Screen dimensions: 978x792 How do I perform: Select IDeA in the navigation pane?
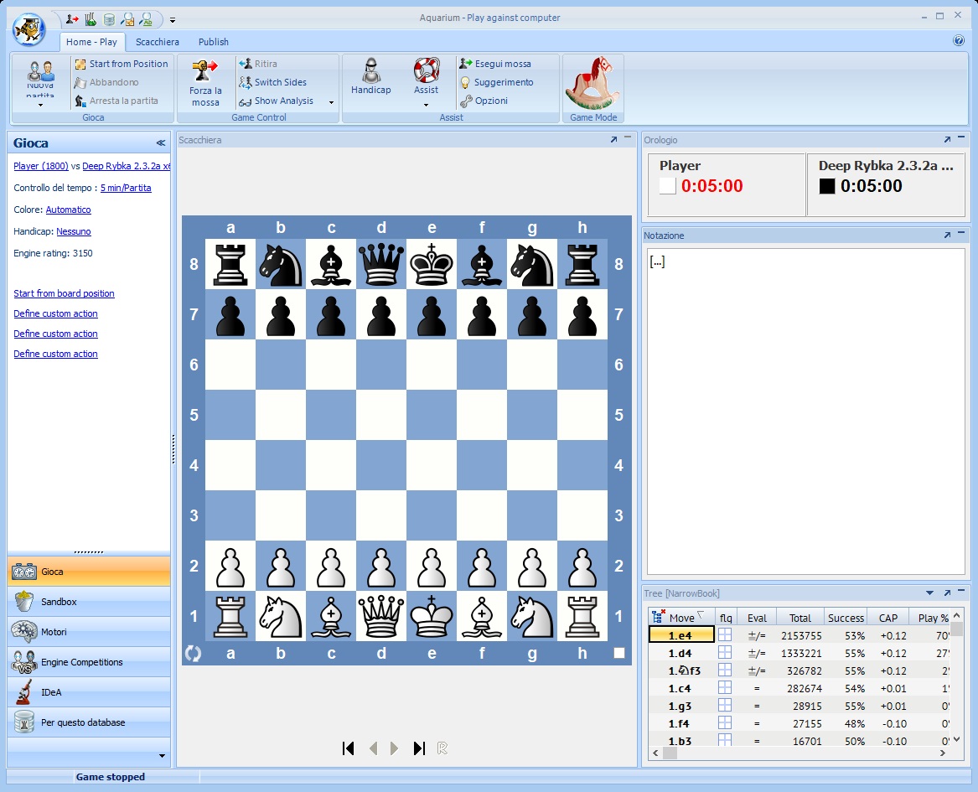pyautogui.click(x=89, y=692)
